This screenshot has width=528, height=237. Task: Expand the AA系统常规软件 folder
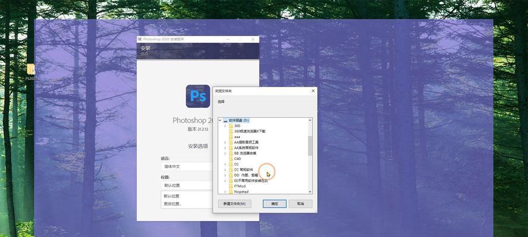(225, 148)
